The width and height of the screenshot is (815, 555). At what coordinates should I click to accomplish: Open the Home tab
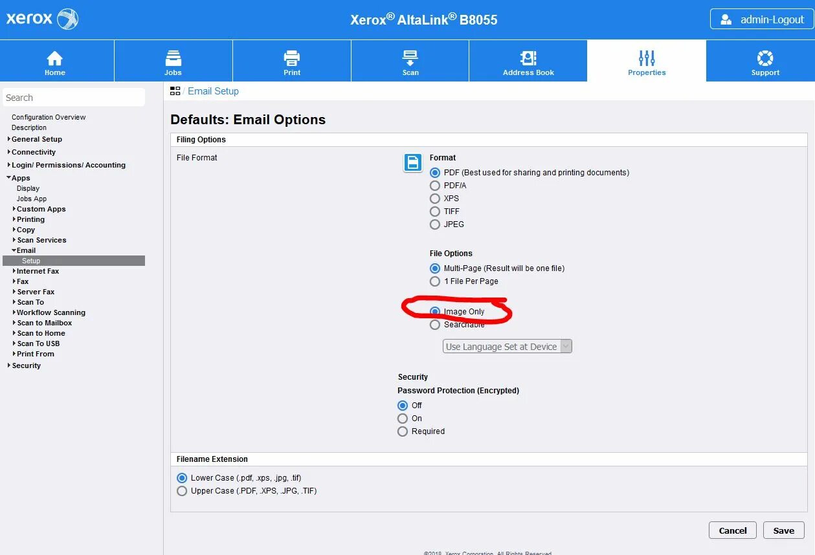[57, 61]
